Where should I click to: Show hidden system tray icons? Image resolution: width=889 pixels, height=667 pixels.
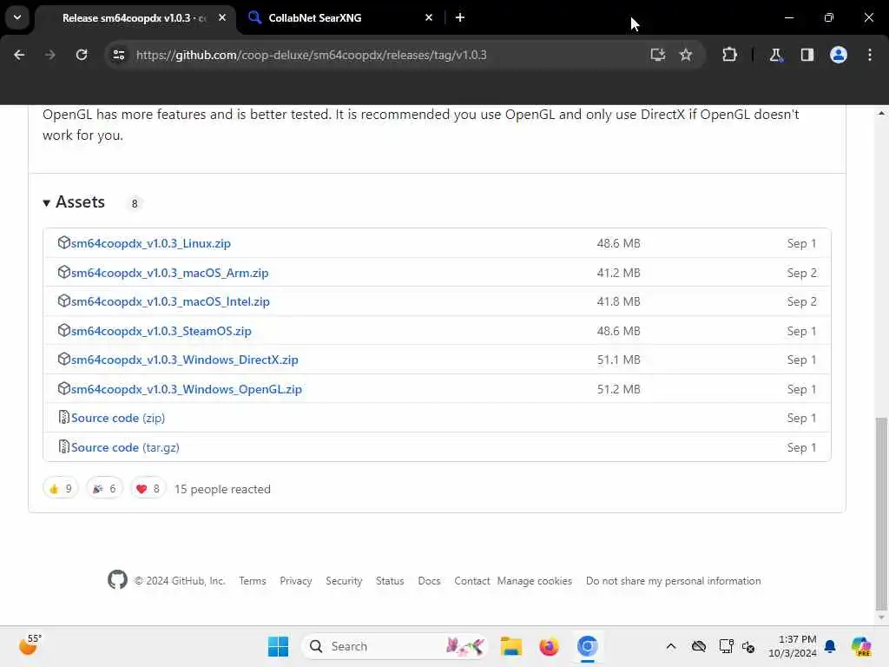(x=671, y=646)
